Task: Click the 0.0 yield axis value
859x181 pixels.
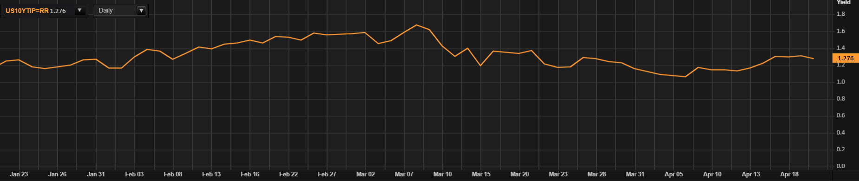Action: (841, 166)
